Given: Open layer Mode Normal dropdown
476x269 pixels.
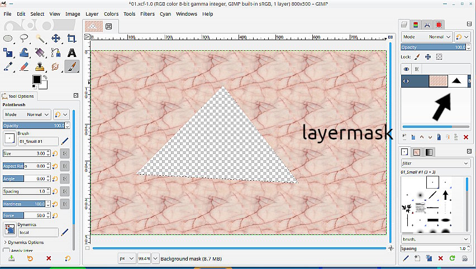Looking at the screenshot, I should point(427,37).
